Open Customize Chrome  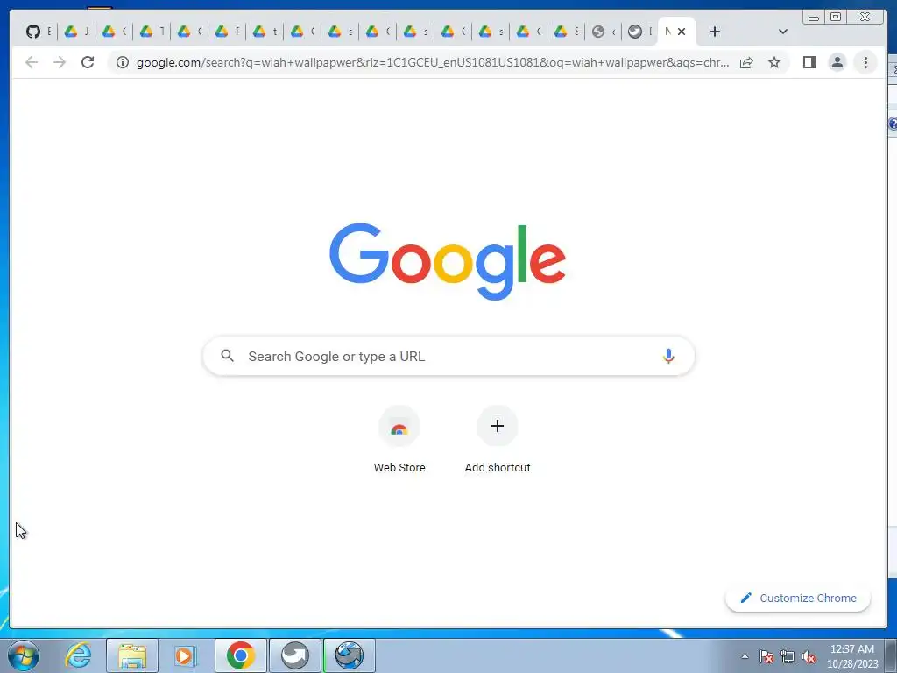pos(798,598)
